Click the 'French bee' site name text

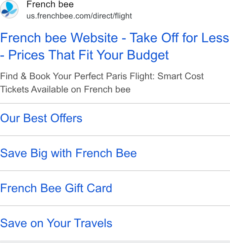[50, 4]
